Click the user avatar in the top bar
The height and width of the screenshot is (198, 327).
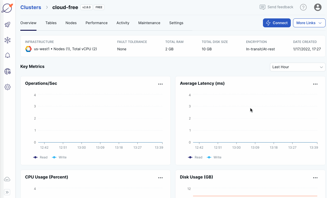(x=318, y=7)
